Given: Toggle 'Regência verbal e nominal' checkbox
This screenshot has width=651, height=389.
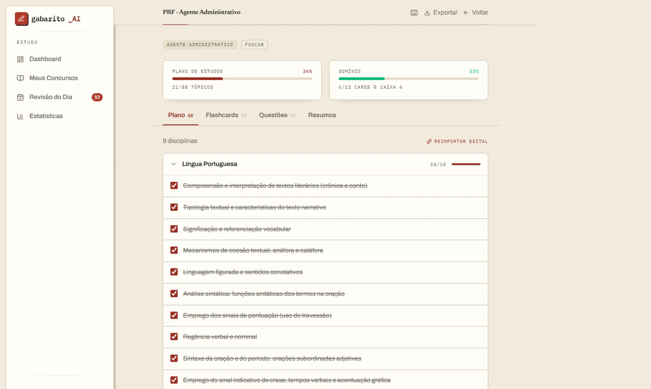Looking at the screenshot, I should [174, 336].
